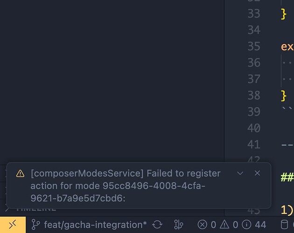This screenshot has width=294, height=233.
Task: Close the composerModesService notification
Action: pos(257,173)
